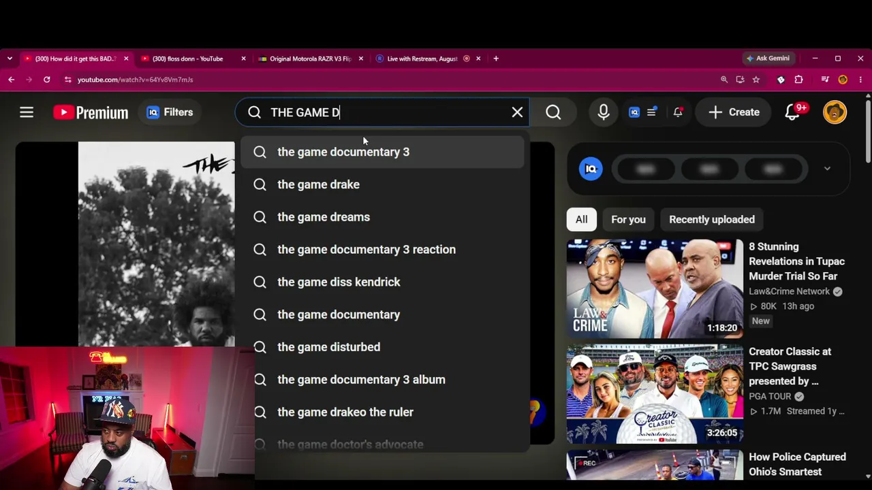Open the browser Extensions puzzle icon

click(x=798, y=80)
